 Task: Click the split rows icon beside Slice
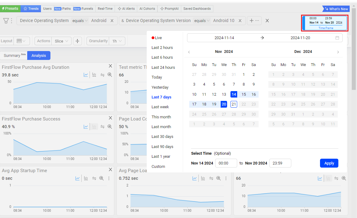pyautogui.click(x=77, y=41)
